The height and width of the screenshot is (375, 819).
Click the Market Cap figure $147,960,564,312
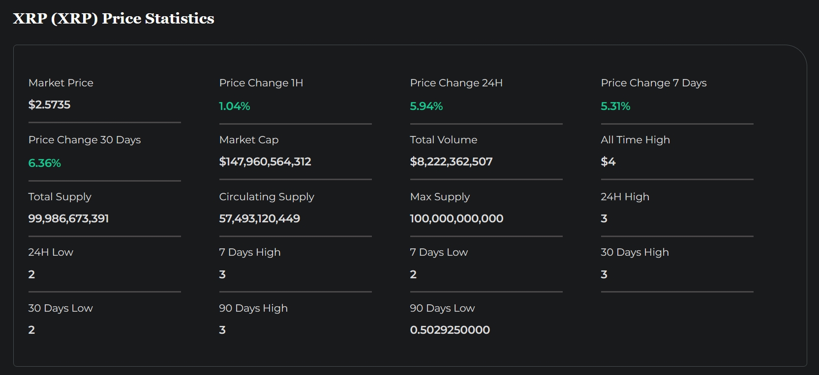[x=265, y=161]
